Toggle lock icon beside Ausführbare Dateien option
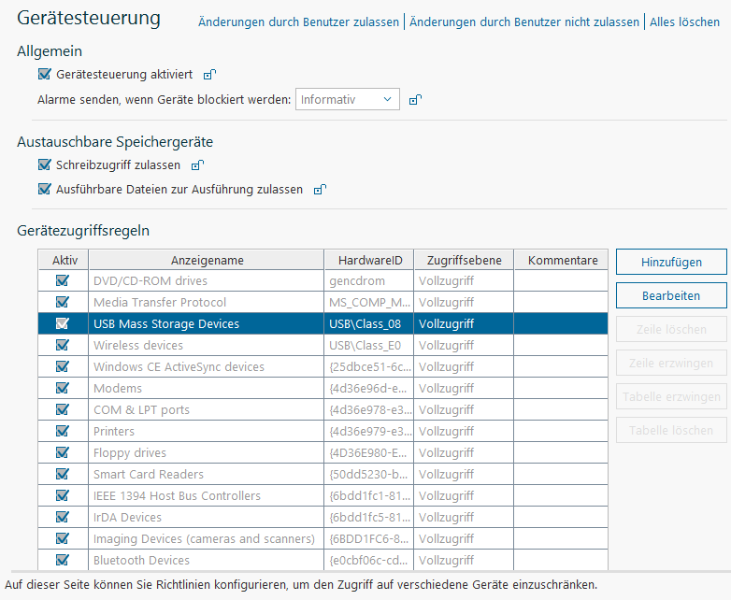The width and height of the screenshot is (731, 600). 320,190
